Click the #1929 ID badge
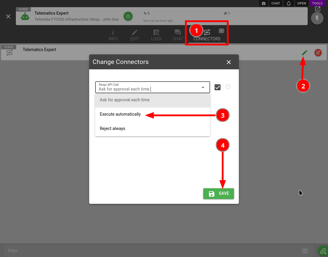The height and width of the screenshot is (257, 328). 23,9
